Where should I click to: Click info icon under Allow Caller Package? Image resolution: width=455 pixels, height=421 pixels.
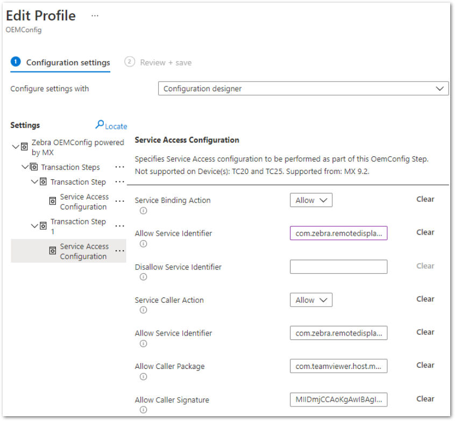(143, 376)
